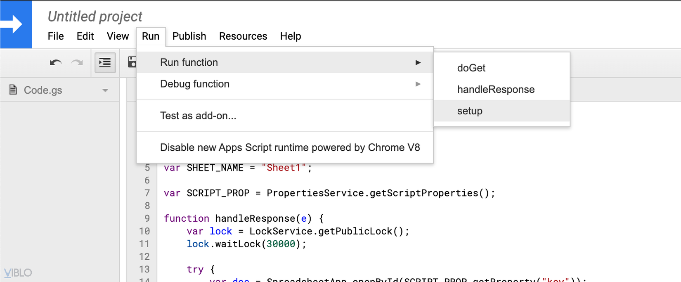Open the View menu
The image size is (681, 282).
pyautogui.click(x=118, y=36)
